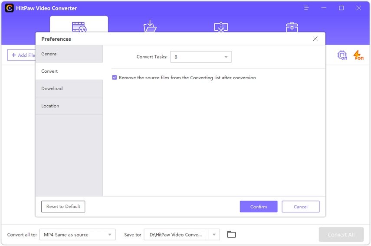This screenshot has width=371, height=246.
Task: Click the Convert All button
Action: [x=341, y=234]
